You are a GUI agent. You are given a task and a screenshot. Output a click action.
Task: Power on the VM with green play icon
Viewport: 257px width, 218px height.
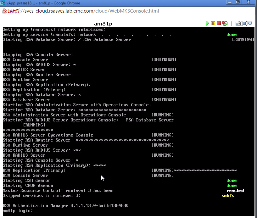tap(207, 23)
